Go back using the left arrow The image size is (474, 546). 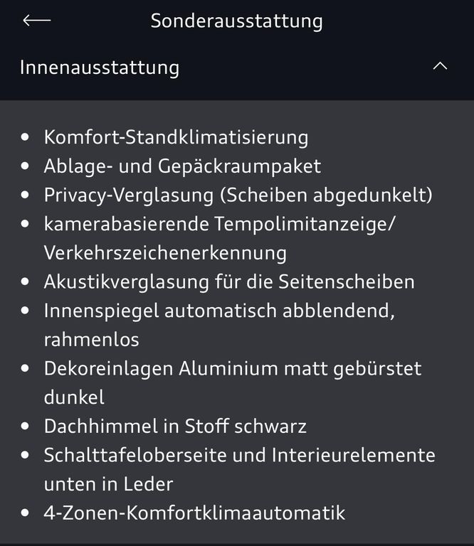tap(36, 21)
